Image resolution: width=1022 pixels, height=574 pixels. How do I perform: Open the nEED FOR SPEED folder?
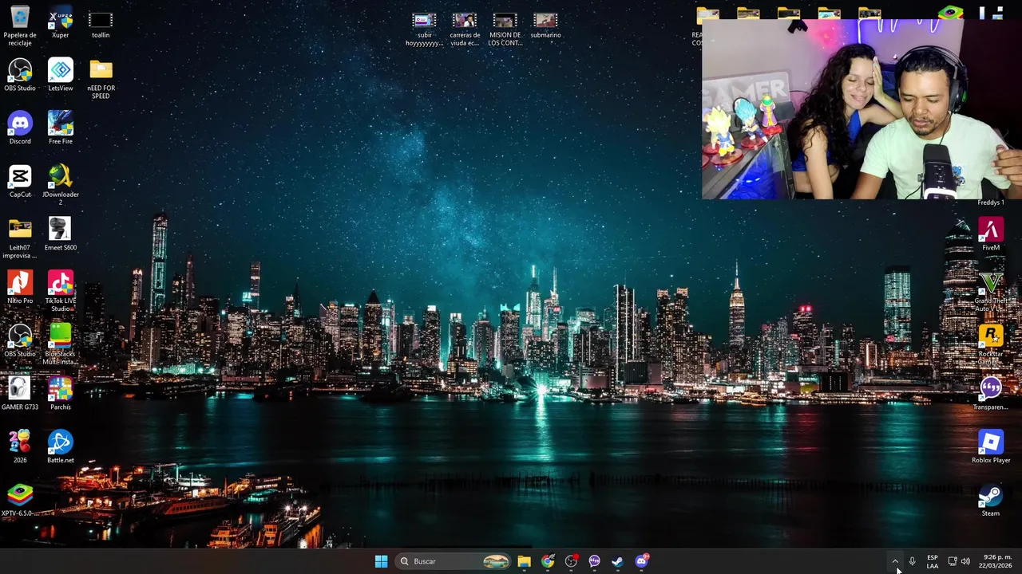click(x=101, y=79)
